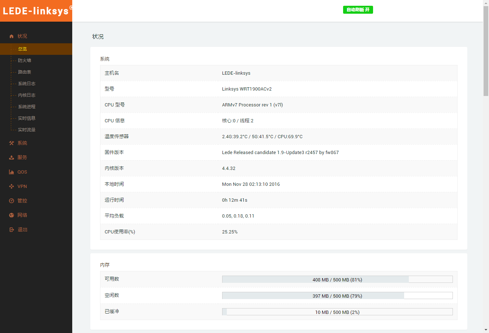
Task: Click the globe icon beside 网络
Action: pyautogui.click(x=12, y=215)
